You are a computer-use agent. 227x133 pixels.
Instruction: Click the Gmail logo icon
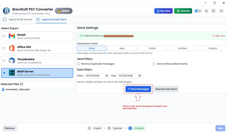pos(12,36)
